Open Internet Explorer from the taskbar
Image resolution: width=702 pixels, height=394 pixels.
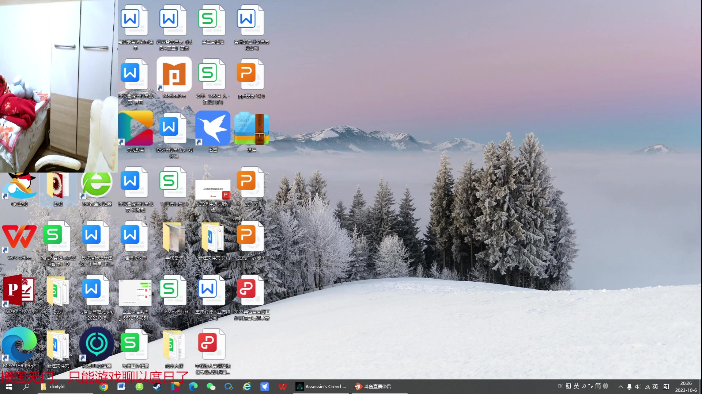[x=247, y=387]
